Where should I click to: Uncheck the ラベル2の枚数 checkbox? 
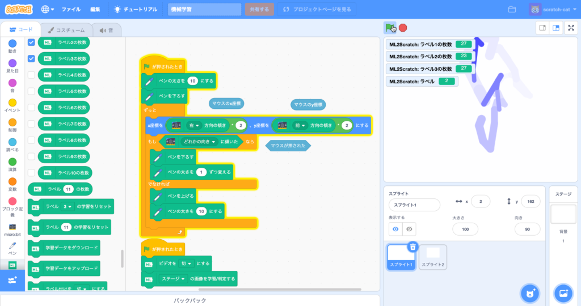[32, 42]
